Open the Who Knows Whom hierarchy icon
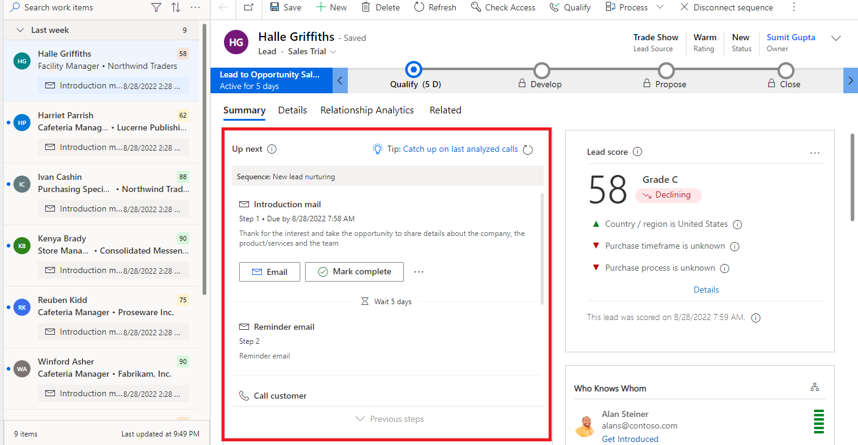The height and width of the screenshot is (445, 858). pyautogui.click(x=815, y=386)
